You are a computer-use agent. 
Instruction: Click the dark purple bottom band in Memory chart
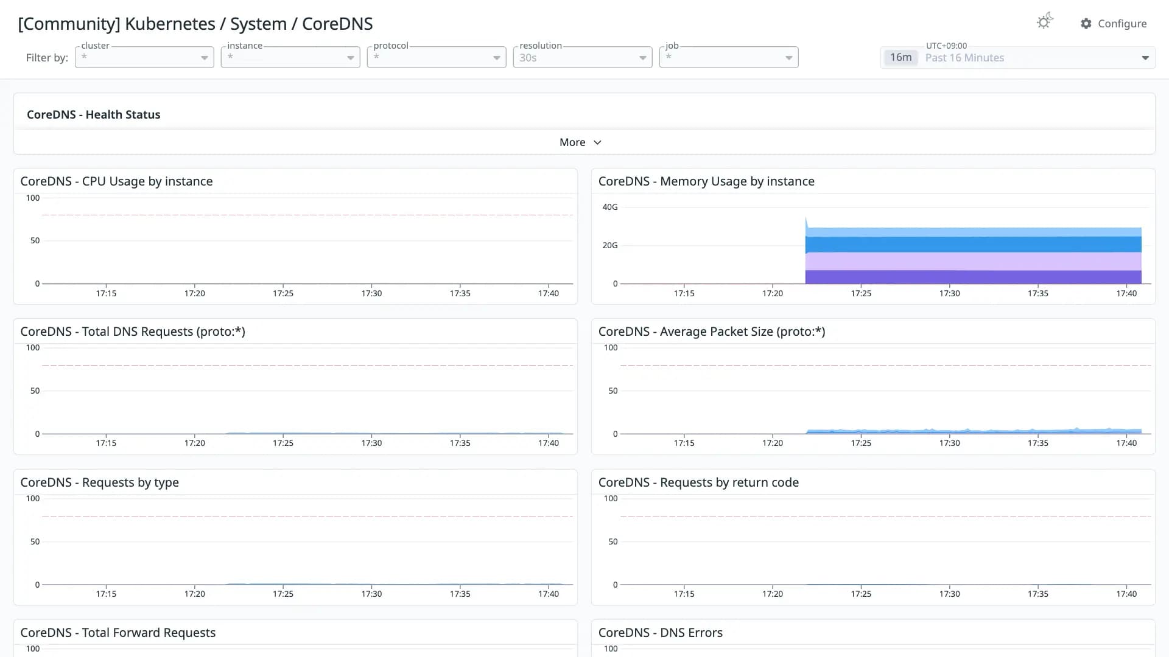973,277
